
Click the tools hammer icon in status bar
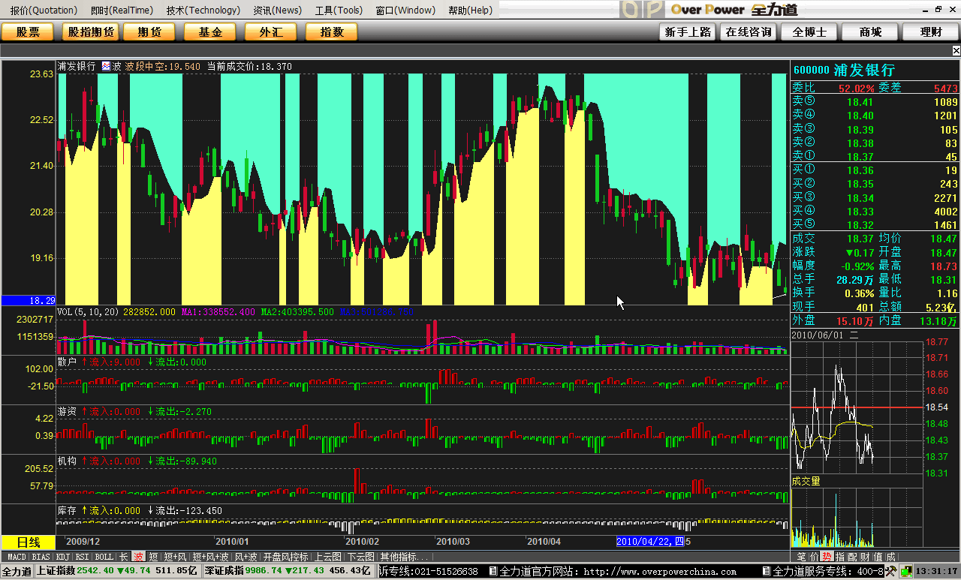click(x=891, y=571)
